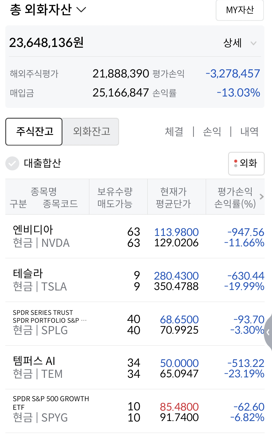Click the 매입금 value 25,166,847

[x=121, y=93]
